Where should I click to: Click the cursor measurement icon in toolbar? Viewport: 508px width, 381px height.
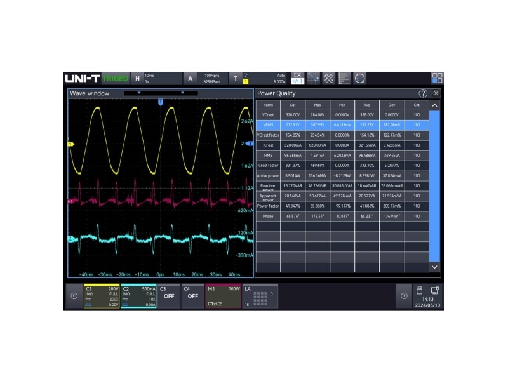(x=314, y=79)
